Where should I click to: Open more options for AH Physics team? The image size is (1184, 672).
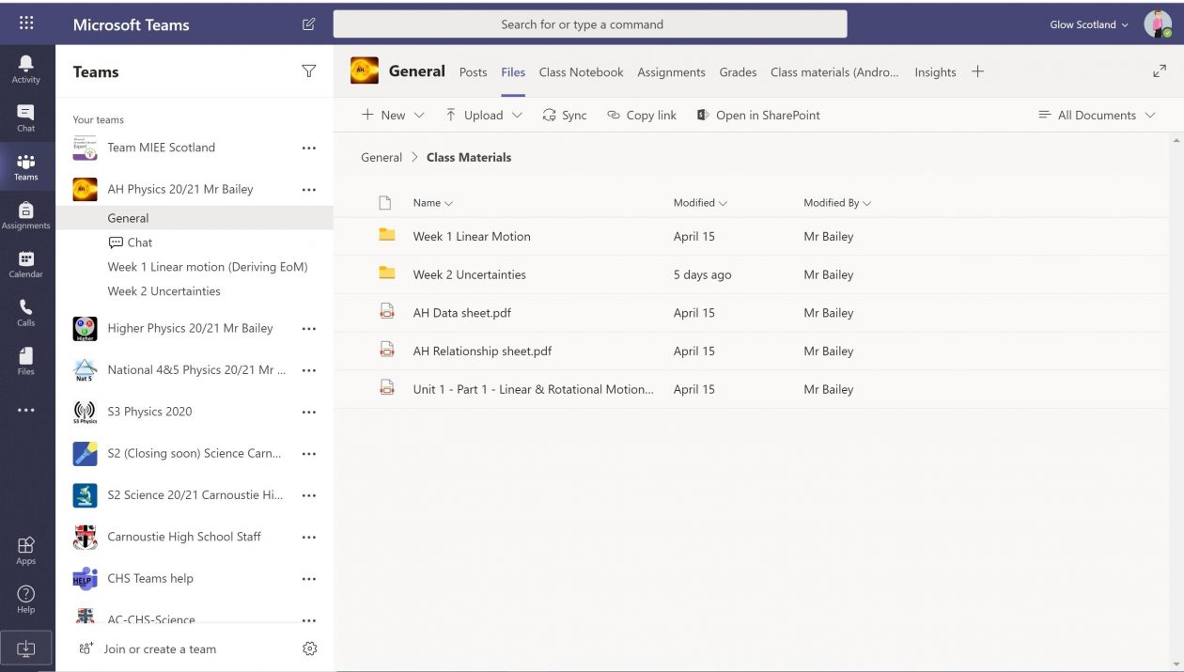309,189
